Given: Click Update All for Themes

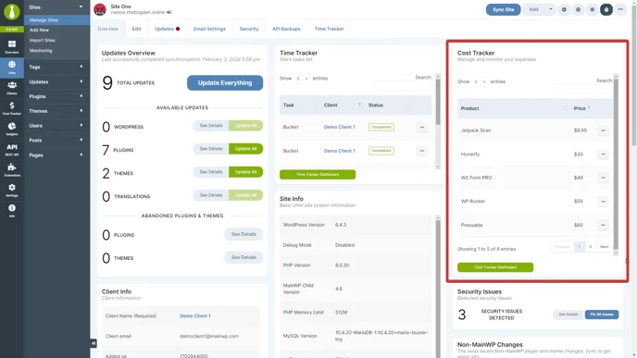Looking at the screenshot, I should (x=245, y=172).
